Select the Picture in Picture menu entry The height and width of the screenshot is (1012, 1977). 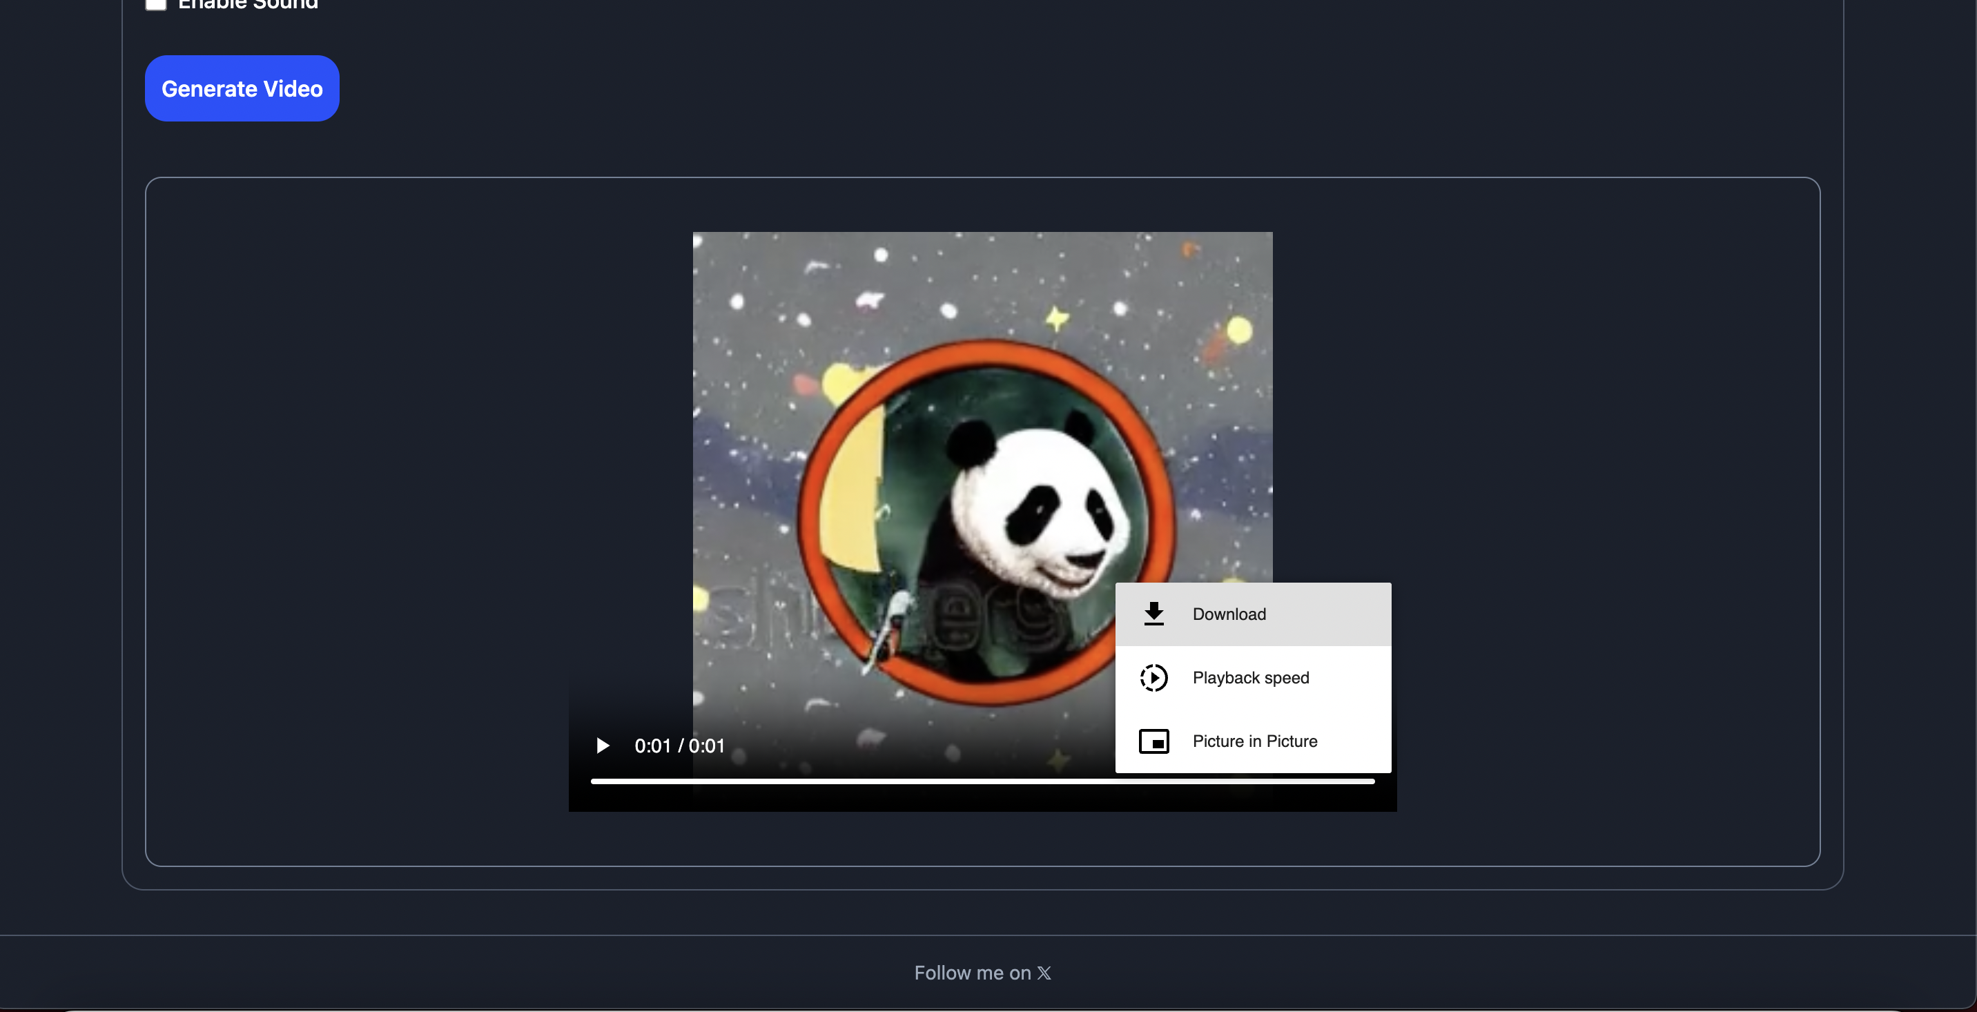point(1254,741)
